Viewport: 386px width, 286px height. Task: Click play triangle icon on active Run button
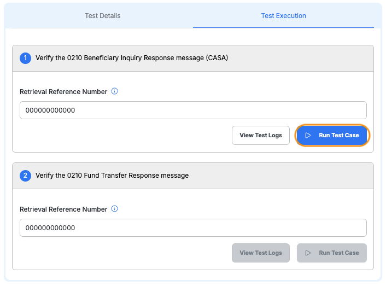[x=308, y=135]
